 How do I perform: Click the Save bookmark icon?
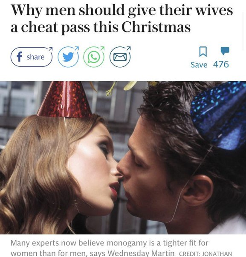tap(203, 51)
